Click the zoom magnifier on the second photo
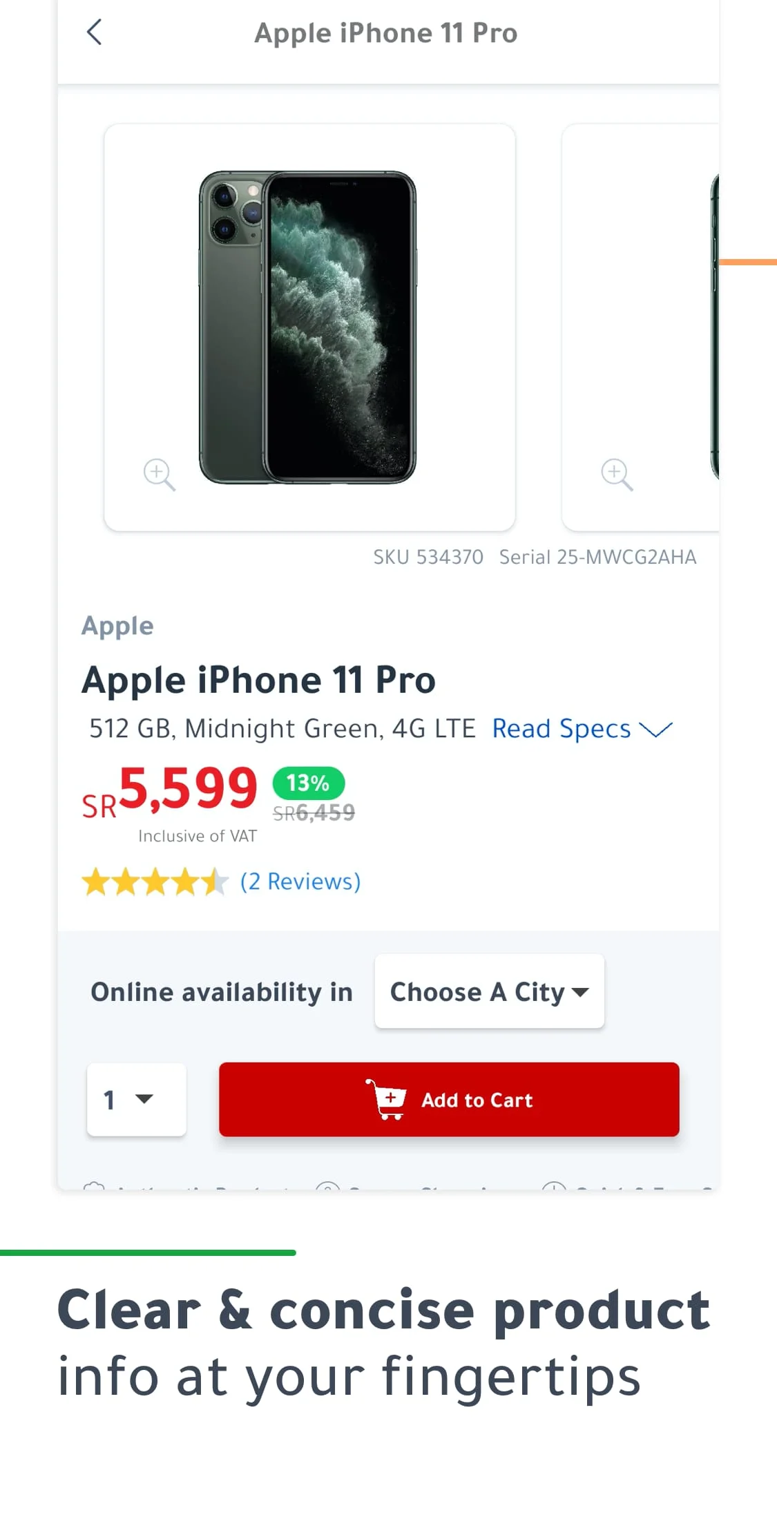The width and height of the screenshot is (777, 1515). click(x=616, y=475)
